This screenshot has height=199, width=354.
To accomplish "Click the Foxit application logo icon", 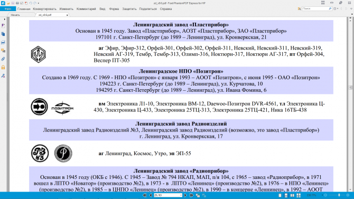I will 3,3.
